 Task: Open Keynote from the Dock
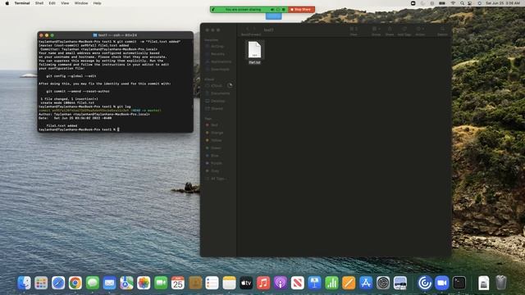pyautogui.click(x=314, y=283)
